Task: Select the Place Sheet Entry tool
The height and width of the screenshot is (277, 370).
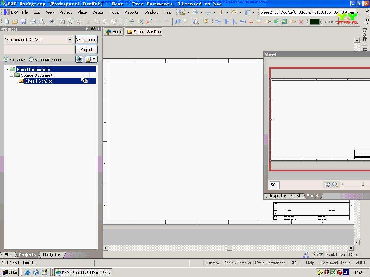Action: coord(284,22)
